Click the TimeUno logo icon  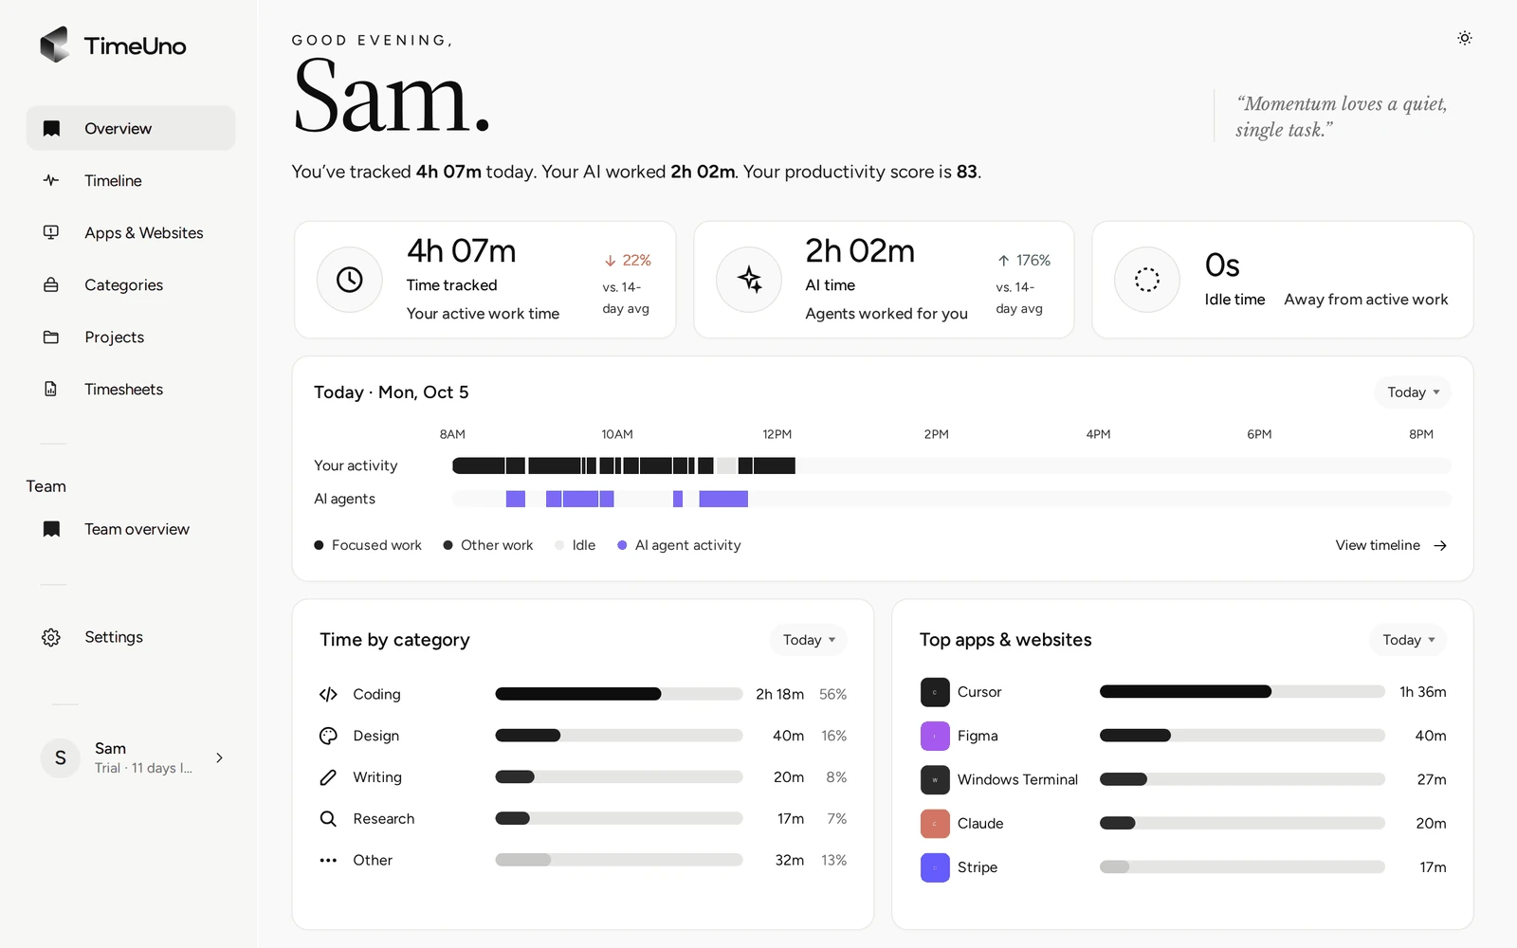click(55, 45)
